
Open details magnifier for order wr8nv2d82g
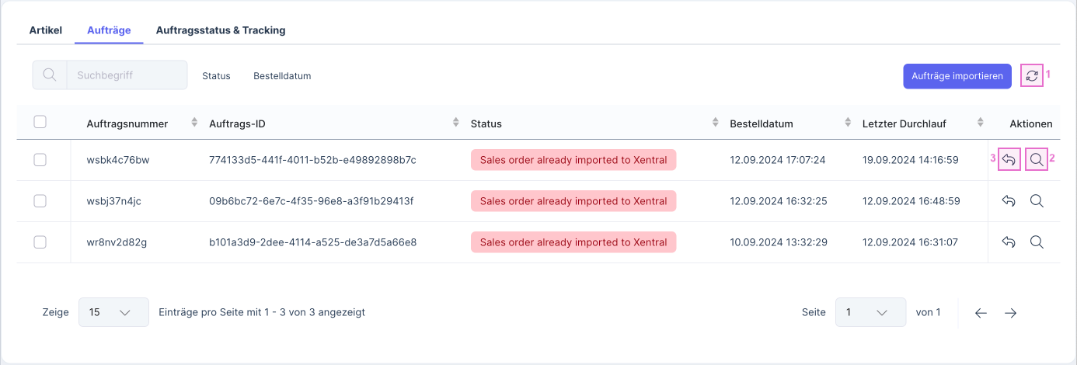pyautogui.click(x=1037, y=242)
